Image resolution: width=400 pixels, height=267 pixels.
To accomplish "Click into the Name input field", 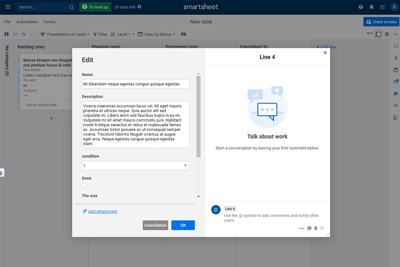I will (135, 84).
